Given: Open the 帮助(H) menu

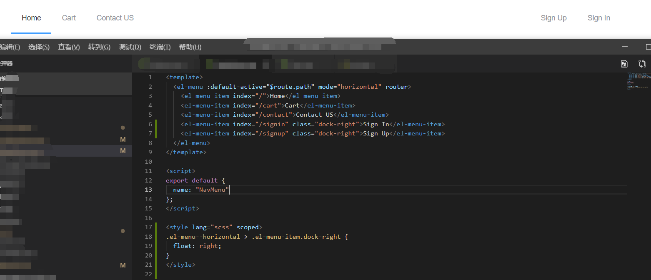Looking at the screenshot, I should (x=190, y=47).
